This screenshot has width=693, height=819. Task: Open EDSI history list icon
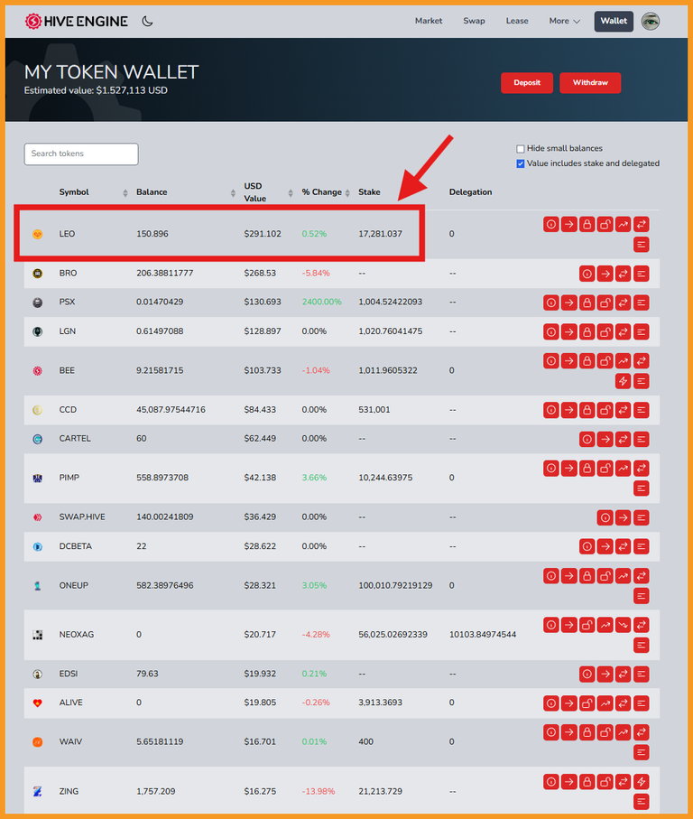(642, 675)
